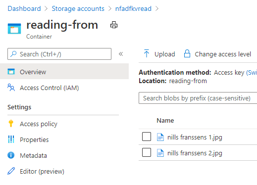
Task: Click the print icon beside reading-from title
Action: [114, 25]
